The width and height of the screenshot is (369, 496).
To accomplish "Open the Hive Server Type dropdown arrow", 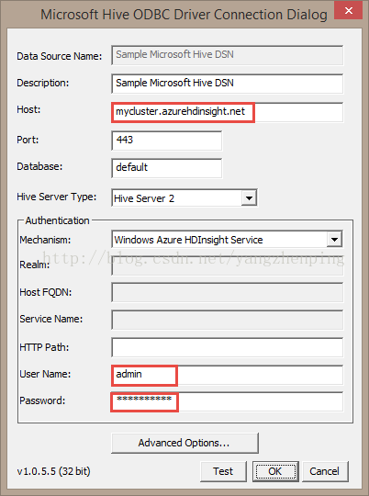I will click(x=249, y=198).
